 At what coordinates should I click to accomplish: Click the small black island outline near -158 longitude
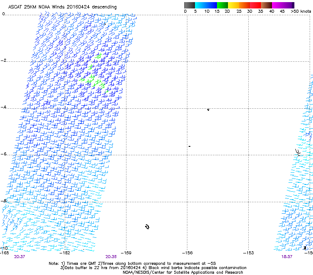click(x=147, y=227)
